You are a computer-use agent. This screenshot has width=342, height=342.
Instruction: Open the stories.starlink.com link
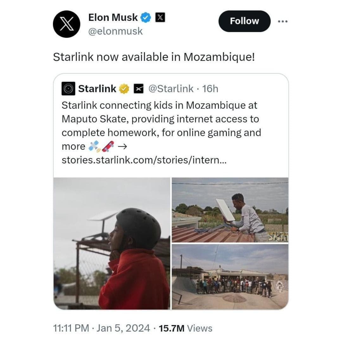pyautogui.click(x=144, y=160)
